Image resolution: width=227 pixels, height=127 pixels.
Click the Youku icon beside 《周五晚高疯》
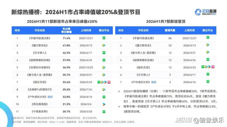pos(104,104)
